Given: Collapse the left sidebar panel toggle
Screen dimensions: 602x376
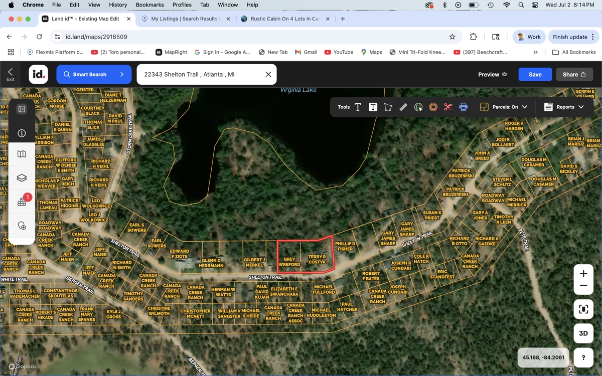Looking at the screenshot, I should point(22,109).
